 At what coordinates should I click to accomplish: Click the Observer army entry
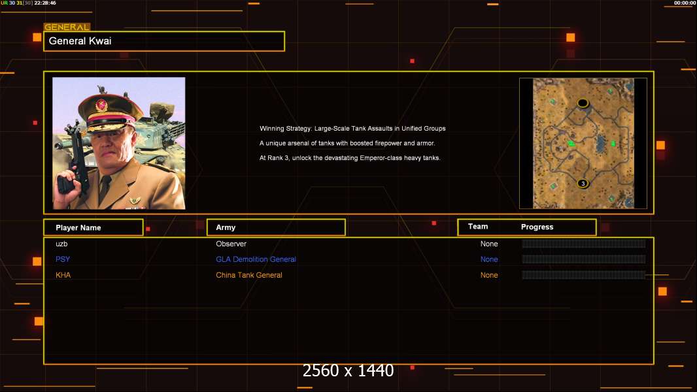(231, 244)
